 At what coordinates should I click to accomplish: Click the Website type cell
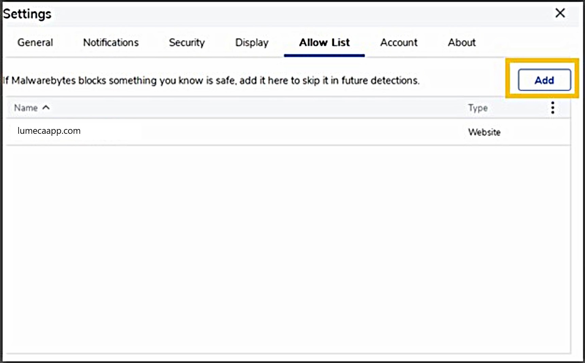pyautogui.click(x=484, y=132)
